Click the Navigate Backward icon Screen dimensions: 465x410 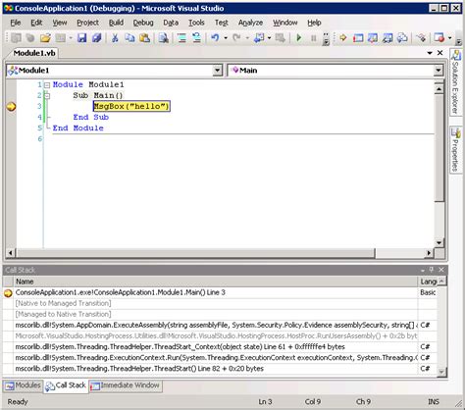pyautogui.click(x=259, y=38)
